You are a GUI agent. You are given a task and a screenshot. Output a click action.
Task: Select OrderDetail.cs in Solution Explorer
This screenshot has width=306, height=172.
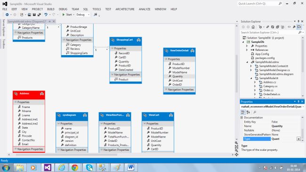point(272,94)
